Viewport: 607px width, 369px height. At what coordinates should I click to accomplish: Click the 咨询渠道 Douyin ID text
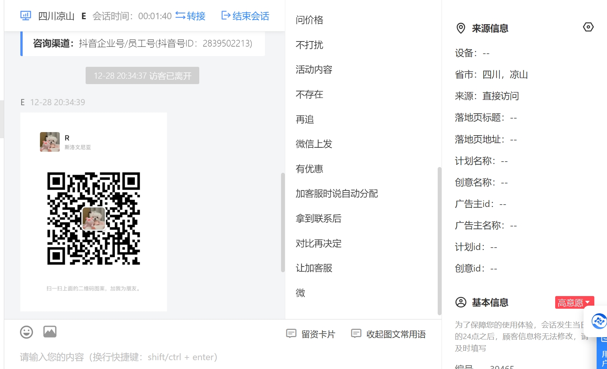142,43
